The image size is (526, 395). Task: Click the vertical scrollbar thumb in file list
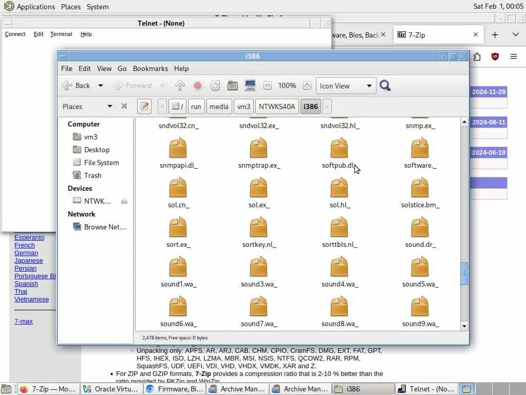coord(464,274)
